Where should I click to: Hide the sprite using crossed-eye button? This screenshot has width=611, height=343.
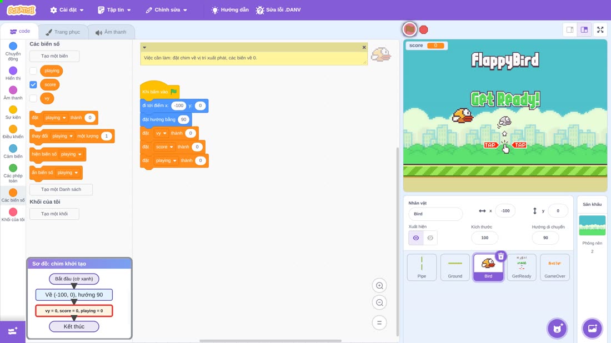pyautogui.click(x=430, y=238)
